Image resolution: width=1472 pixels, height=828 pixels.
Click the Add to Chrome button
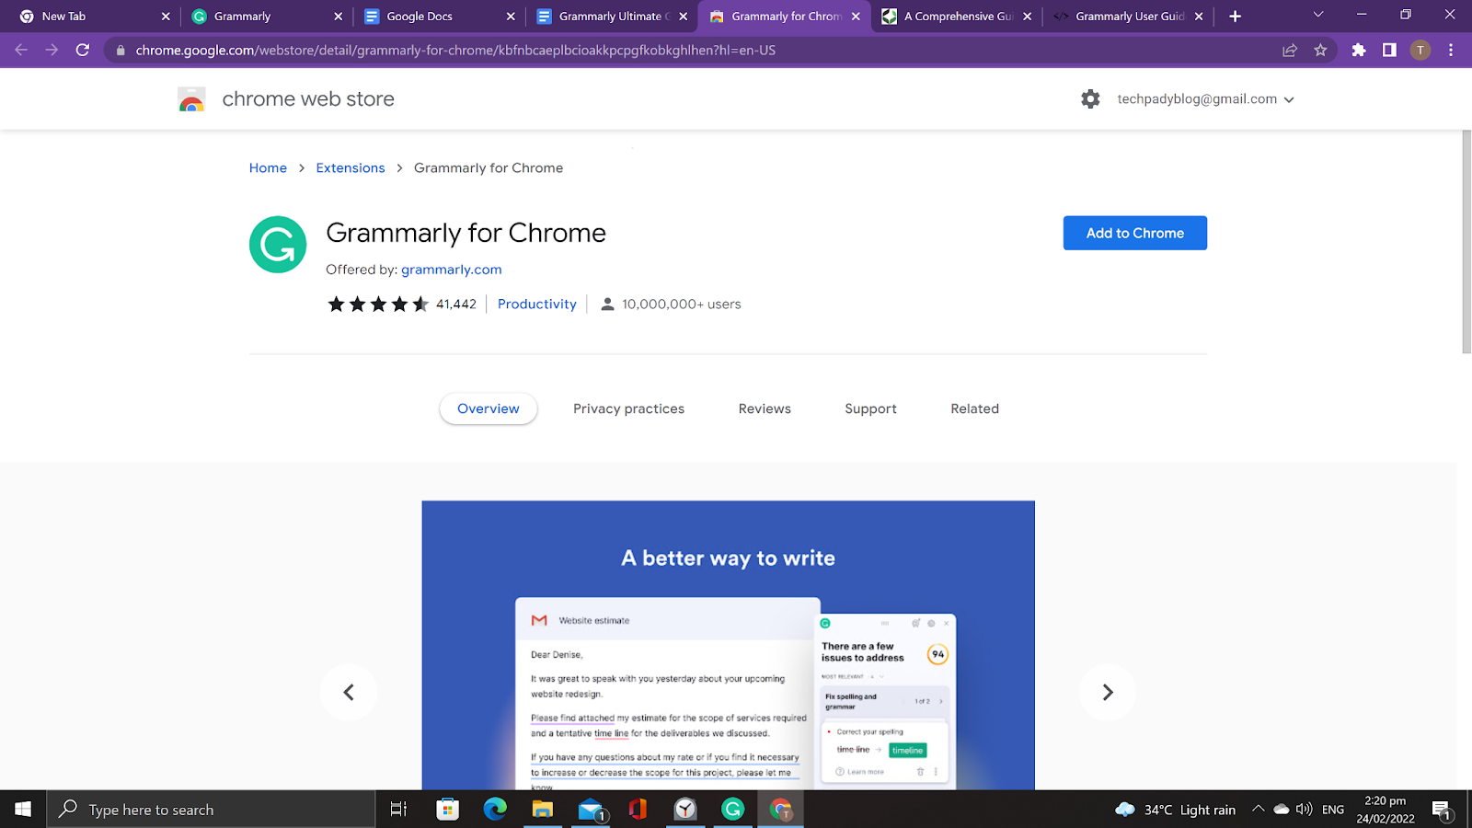point(1134,233)
